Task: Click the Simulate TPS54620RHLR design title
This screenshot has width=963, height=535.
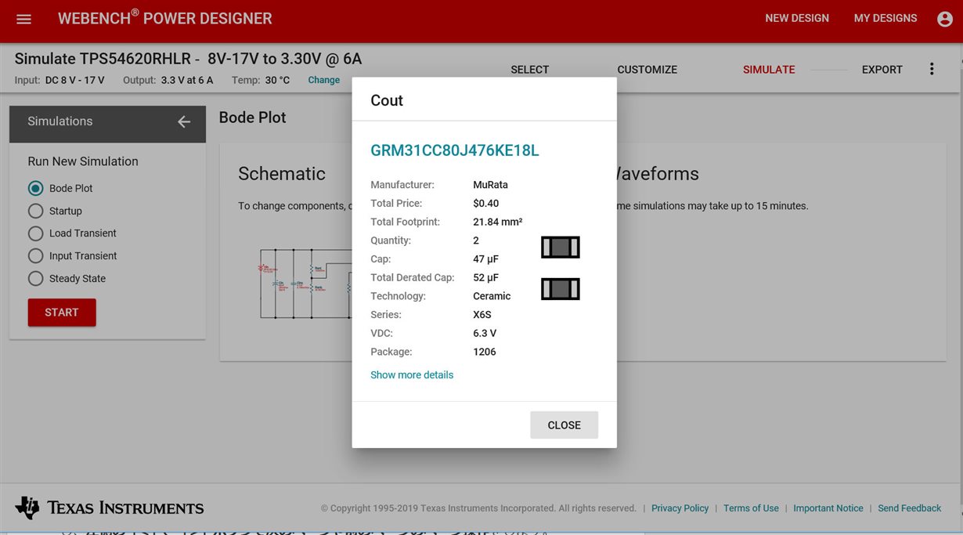Action: tap(188, 59)
